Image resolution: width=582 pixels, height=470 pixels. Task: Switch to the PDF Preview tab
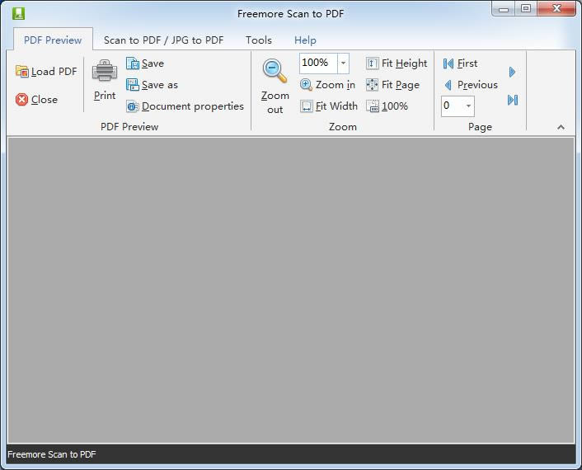(x=53, y=40)
